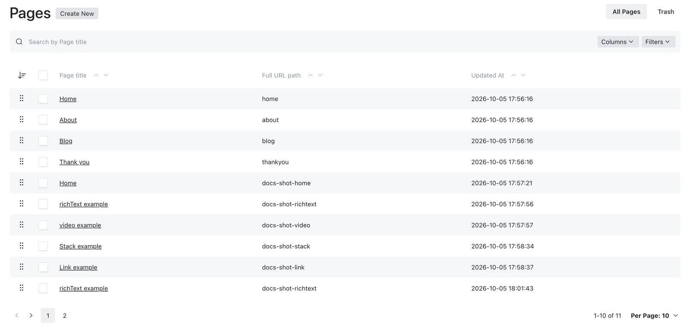Go to page 2 of results

coord(65,316)
